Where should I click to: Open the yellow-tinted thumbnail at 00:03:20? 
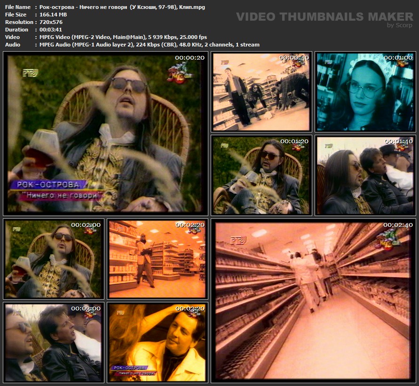point(158,342)
